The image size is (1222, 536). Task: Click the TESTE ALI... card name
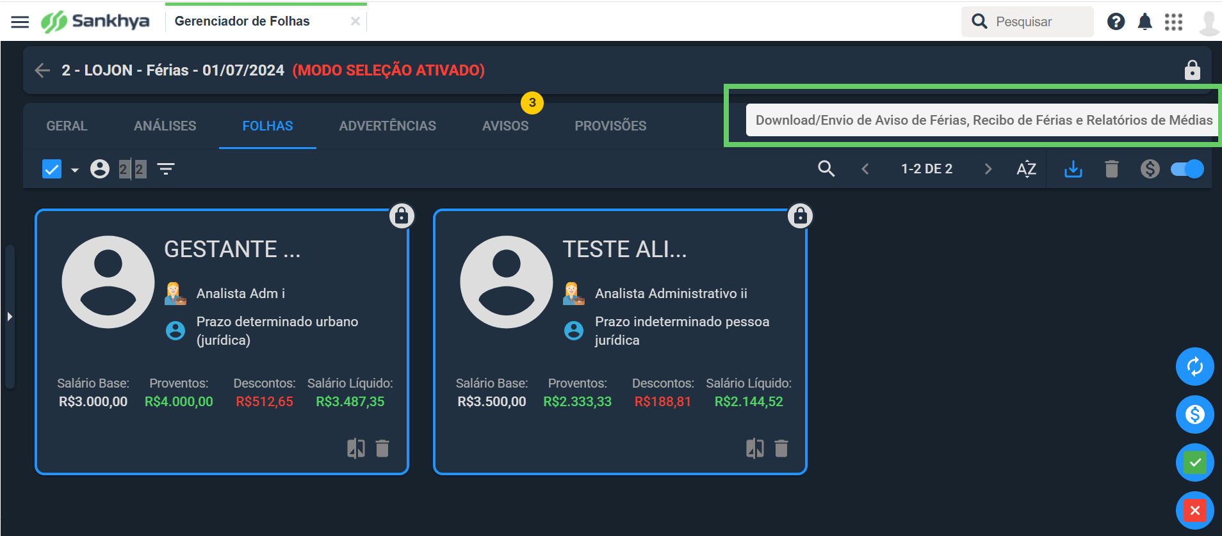(624, 249)
